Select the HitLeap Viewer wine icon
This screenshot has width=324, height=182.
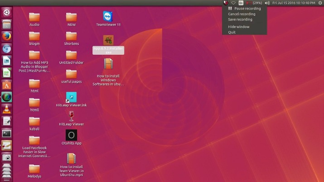point(71,116)
